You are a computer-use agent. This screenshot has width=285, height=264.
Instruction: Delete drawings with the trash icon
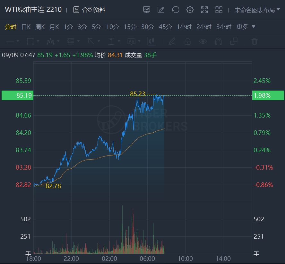point(255,41)
